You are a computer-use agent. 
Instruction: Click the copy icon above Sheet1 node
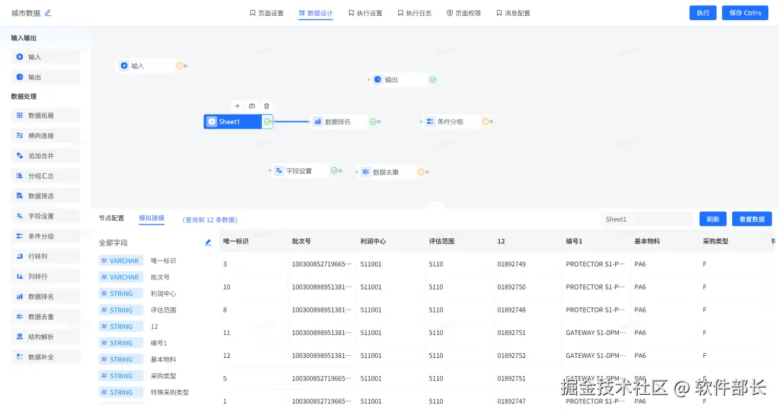point(252,106)
